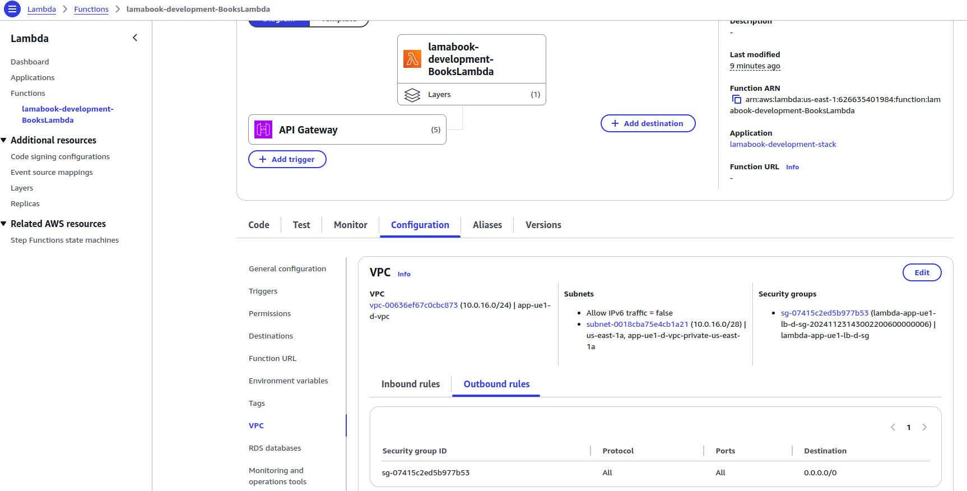Screen dimensions: 967x491
Task: Click the Destination column header
Action: click(x=825, y=451)
